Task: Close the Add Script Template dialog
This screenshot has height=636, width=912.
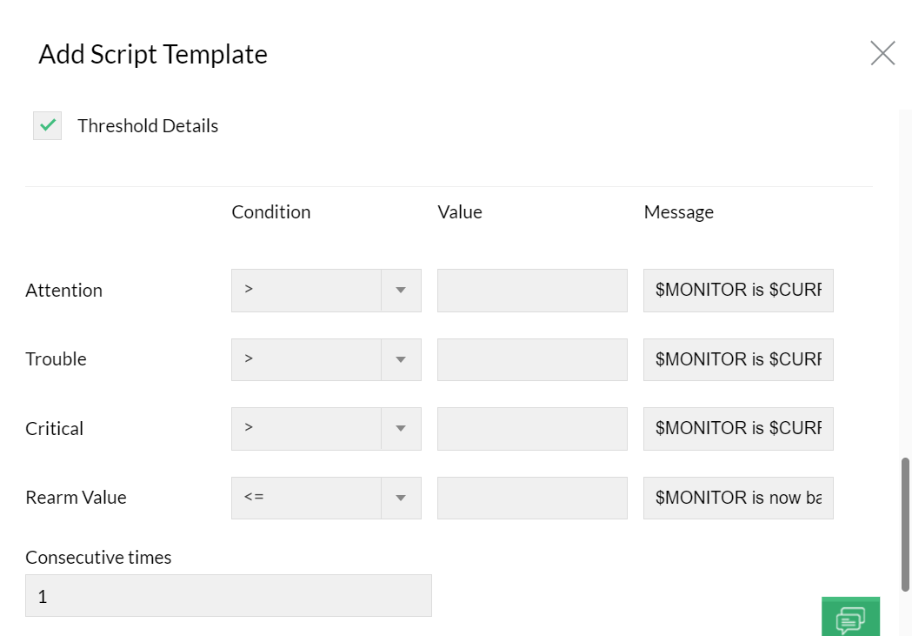Action: tap(882, 54)
